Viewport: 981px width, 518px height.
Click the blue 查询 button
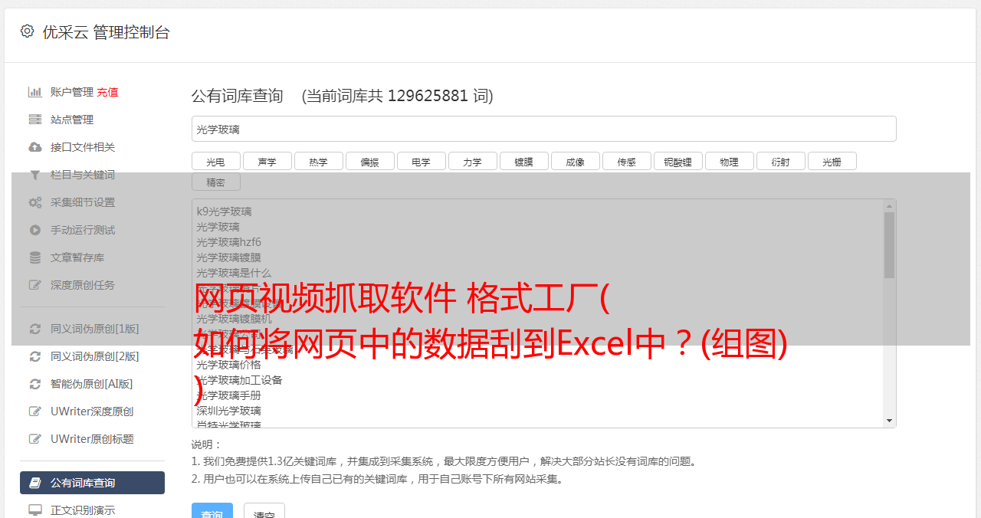[212, 512]
